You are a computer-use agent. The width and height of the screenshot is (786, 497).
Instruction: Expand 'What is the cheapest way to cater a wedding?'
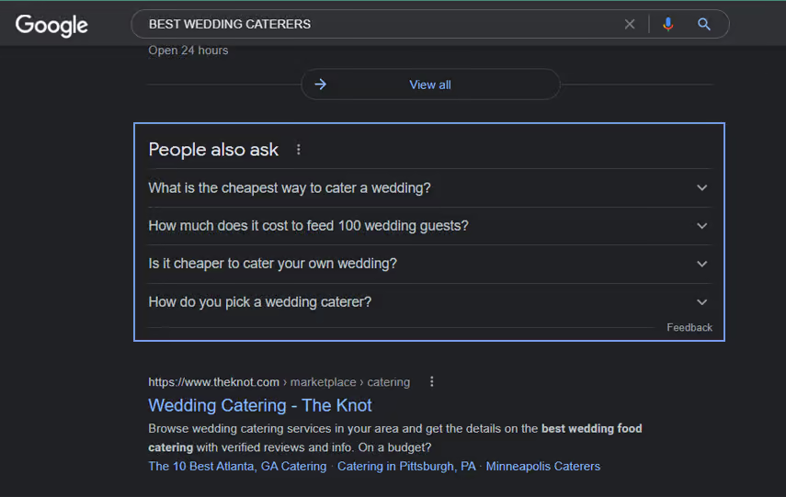click(429, 188)
